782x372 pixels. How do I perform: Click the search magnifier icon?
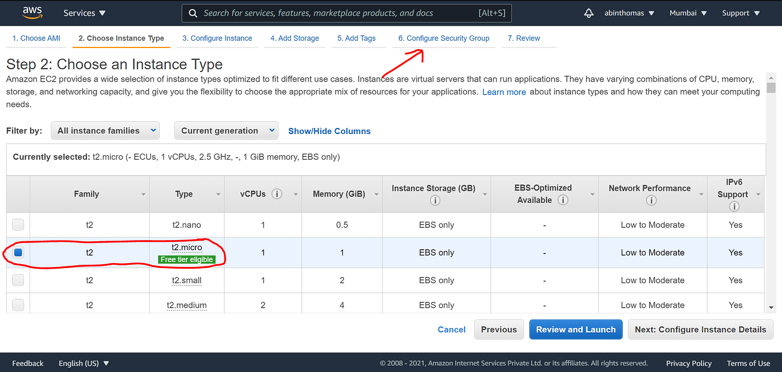(x=193, y=13)
